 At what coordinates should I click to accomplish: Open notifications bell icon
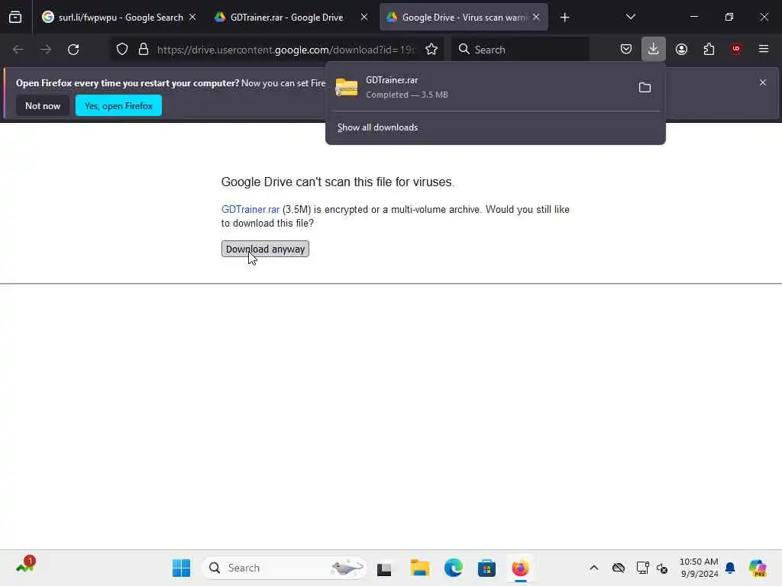730,568
